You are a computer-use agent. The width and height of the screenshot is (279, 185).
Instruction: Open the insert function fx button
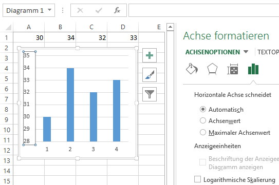[117, 10]
